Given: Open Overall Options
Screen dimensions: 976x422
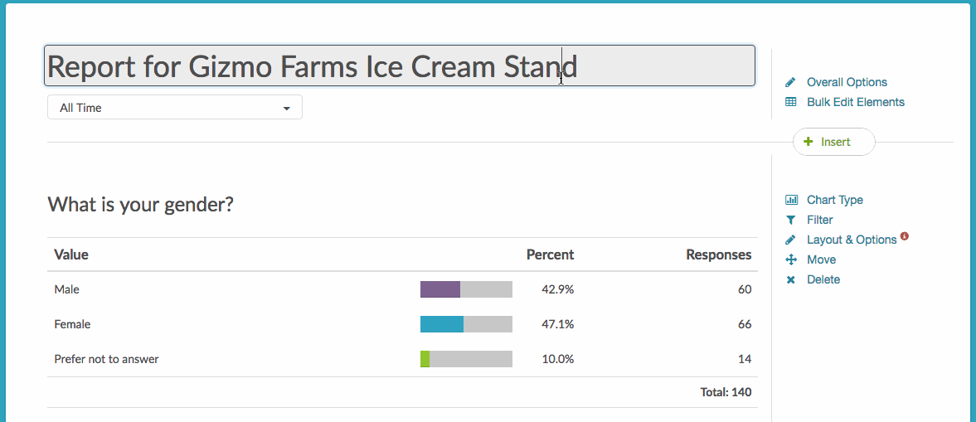Looking at the screenshot, I should click(847, 82).
